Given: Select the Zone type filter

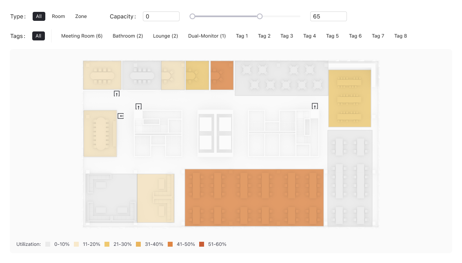Looking at the screenshot, I should [x=81, y=16].
